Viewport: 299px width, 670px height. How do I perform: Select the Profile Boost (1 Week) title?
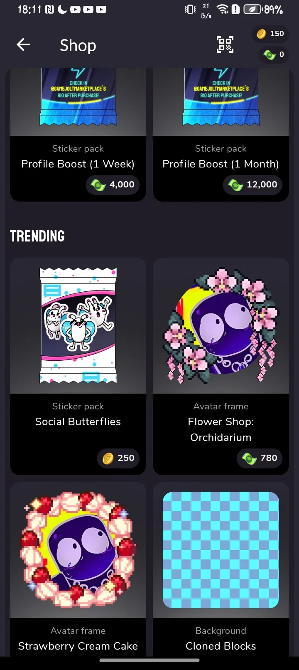click(x=78, y=164)
